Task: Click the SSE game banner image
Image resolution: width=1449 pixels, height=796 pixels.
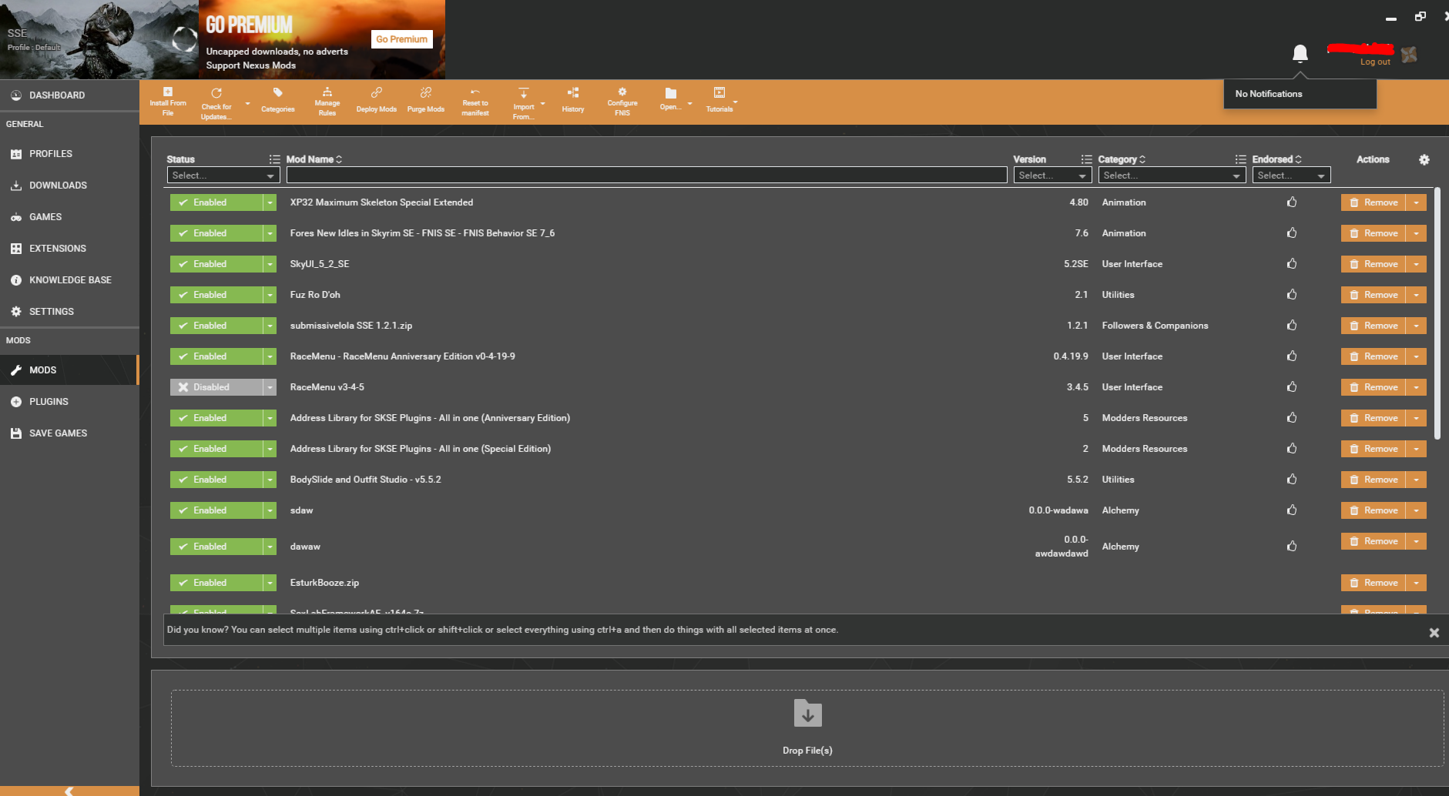Action: click(99, 39)
